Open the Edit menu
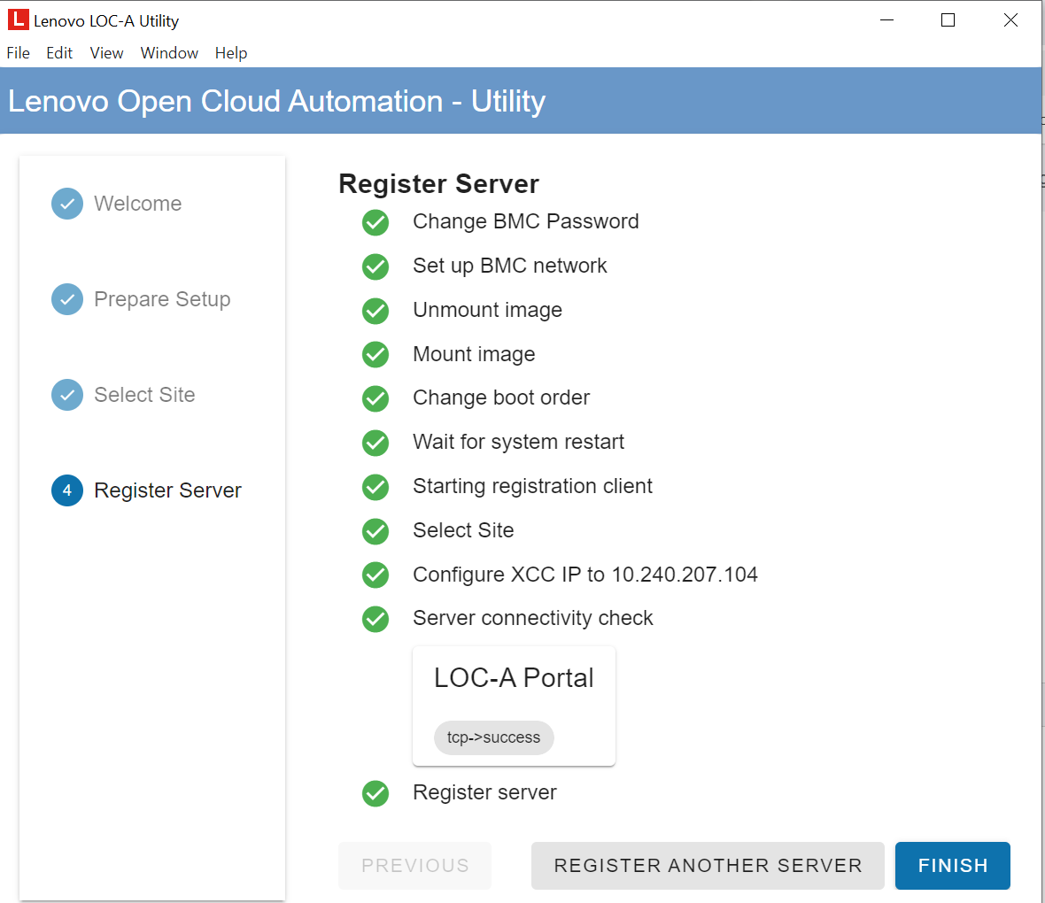1045x903 pixels. [59, 52]
